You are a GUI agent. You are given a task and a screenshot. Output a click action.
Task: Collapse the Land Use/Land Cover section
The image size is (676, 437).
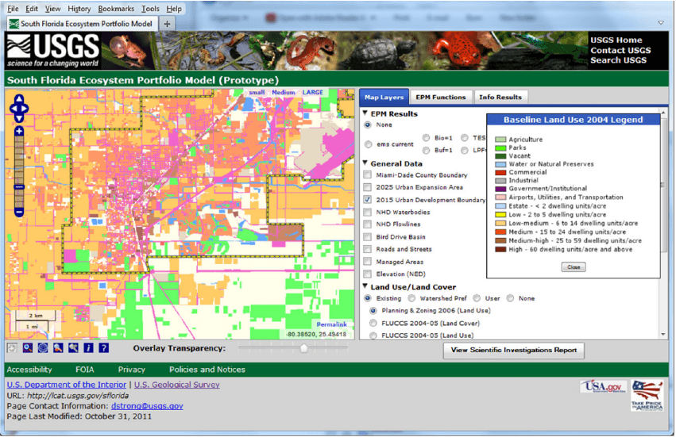[x=365, y=286]
